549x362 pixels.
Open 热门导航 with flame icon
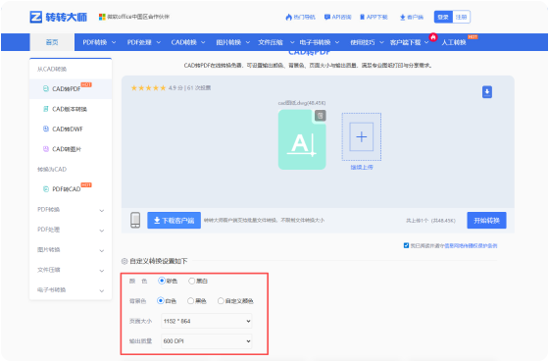[x=300, y=17]
